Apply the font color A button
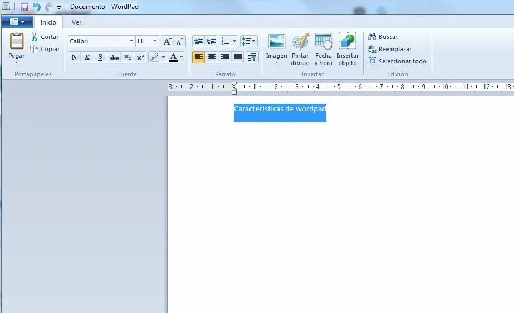Viewport: 514px width, 313px height. [x=173, y=57]
